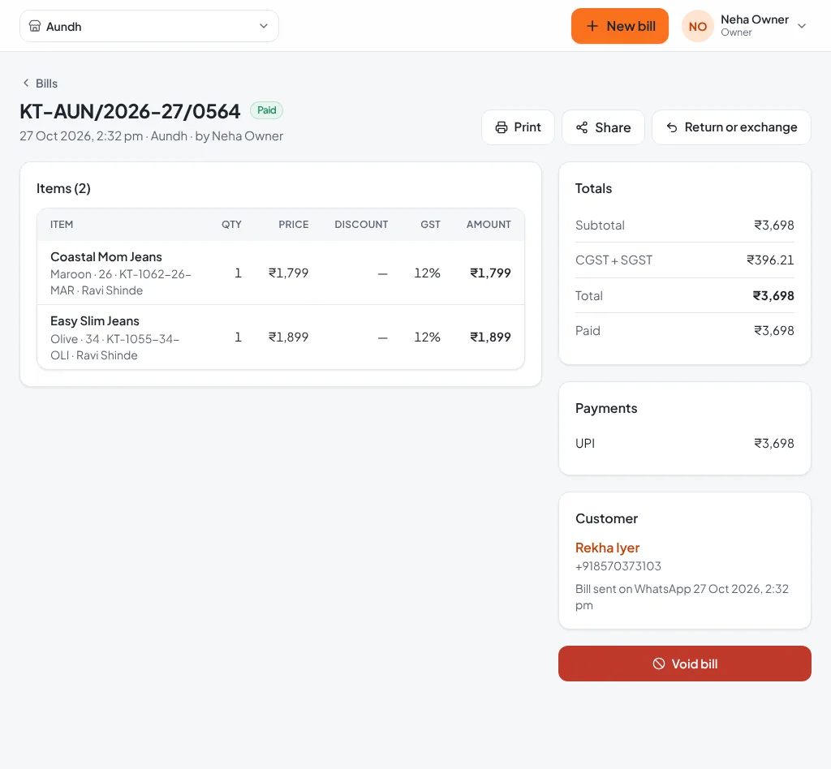Click the store icon in the Aundh selector
This screenshot has width=831, height=769.
click(x=34, y=26)
